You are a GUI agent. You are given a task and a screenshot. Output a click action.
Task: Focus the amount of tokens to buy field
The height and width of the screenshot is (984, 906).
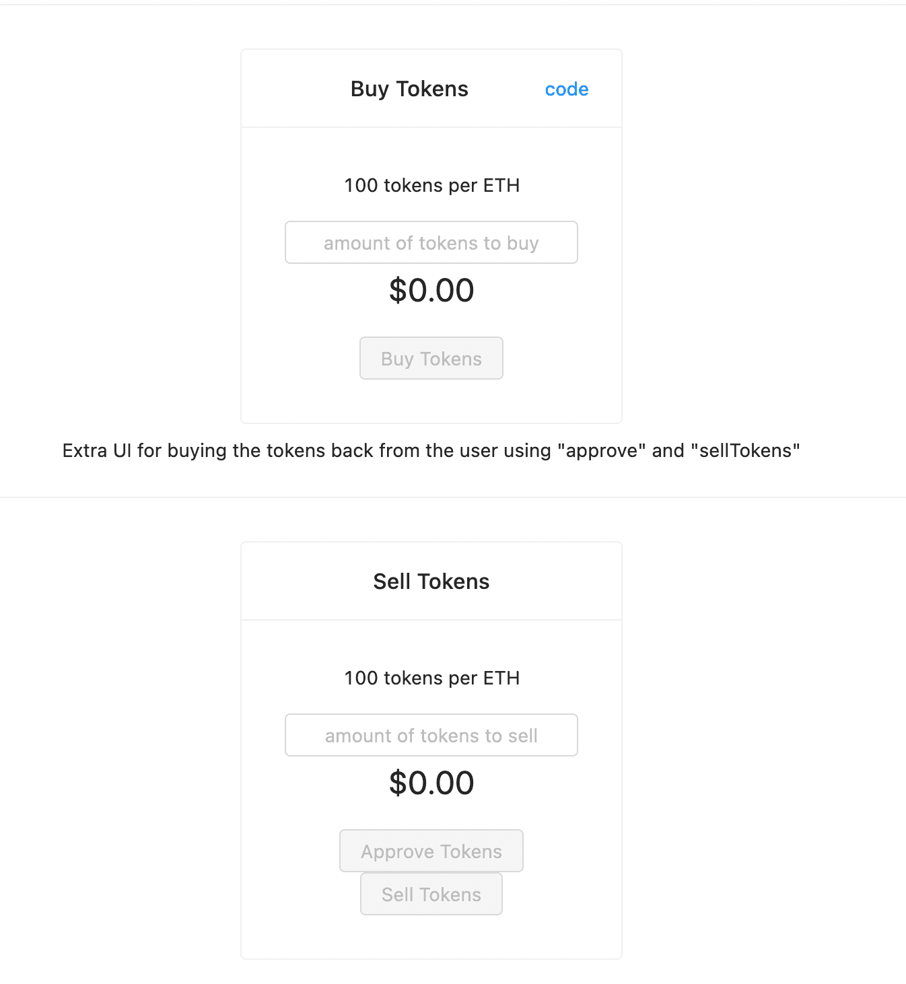point(431,242)
